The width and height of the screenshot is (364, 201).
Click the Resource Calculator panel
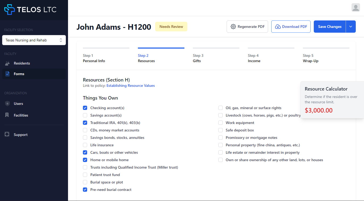pos(332,100)
